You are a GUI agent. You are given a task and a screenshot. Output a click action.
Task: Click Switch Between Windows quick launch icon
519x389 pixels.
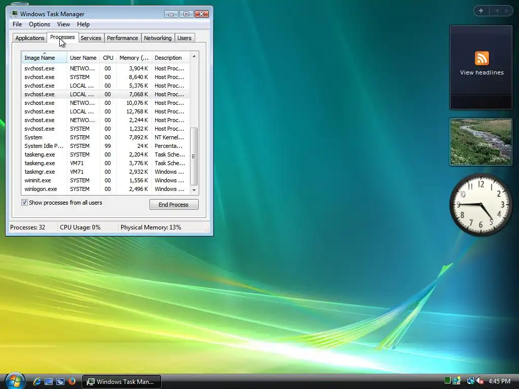pos(60,381)
